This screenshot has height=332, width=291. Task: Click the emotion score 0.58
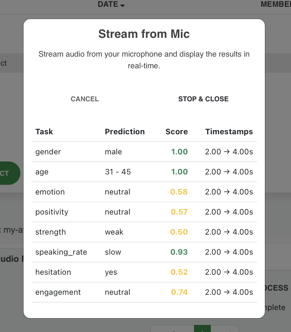point(179,192)
